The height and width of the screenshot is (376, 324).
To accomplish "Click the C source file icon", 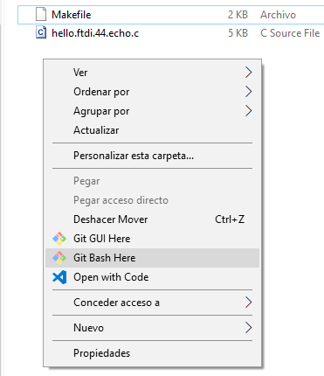I will point(41,32).
